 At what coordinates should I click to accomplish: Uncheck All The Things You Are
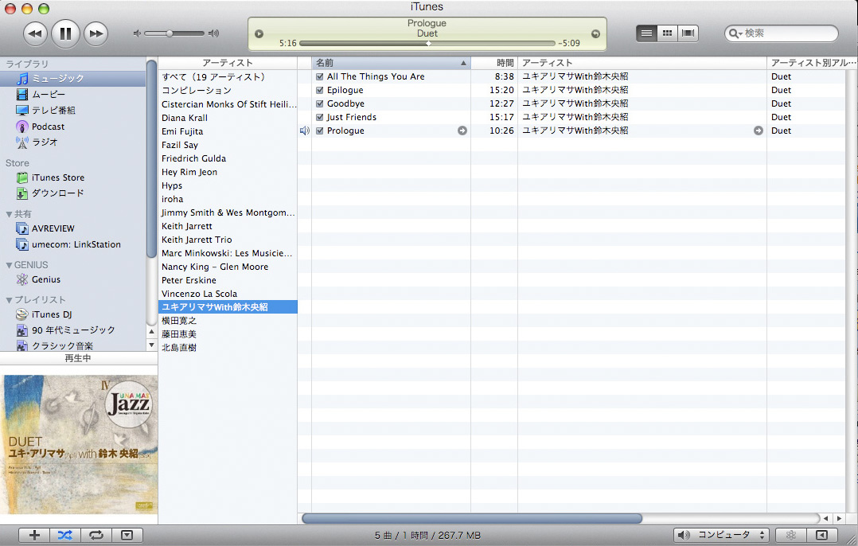320,76
